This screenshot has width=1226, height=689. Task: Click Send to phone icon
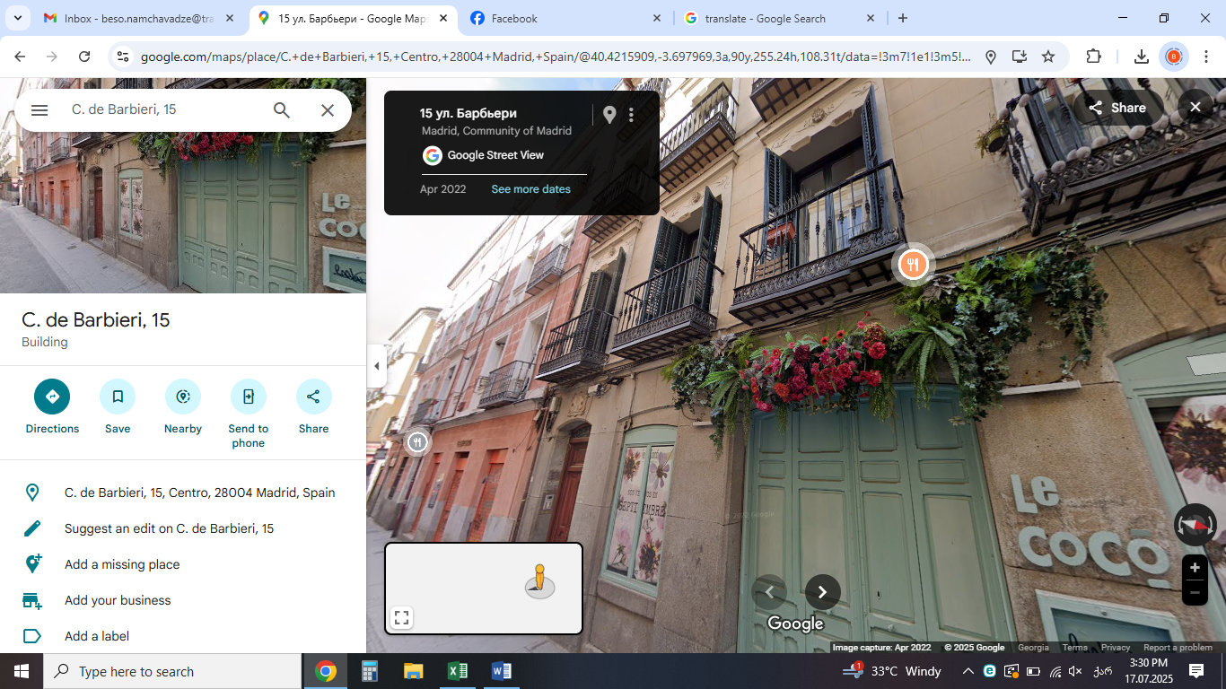pos(249,397)
